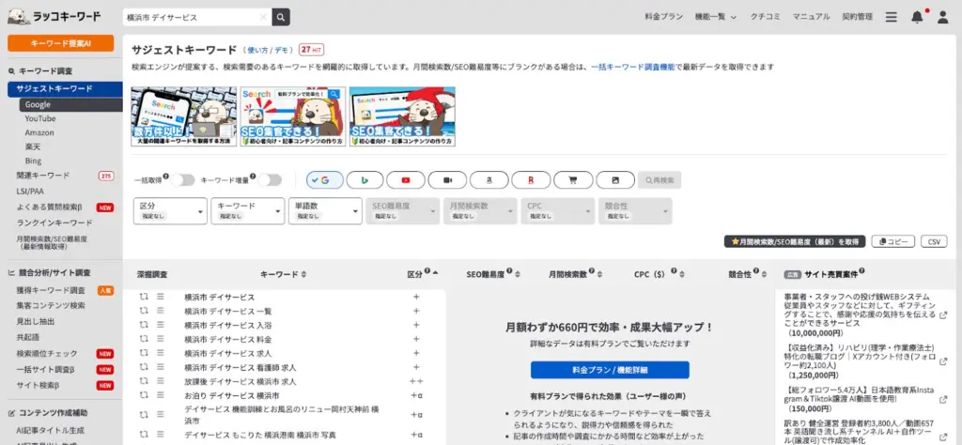
Task: Open 料金プラン in the top navigation
Action: pos(664,17)
